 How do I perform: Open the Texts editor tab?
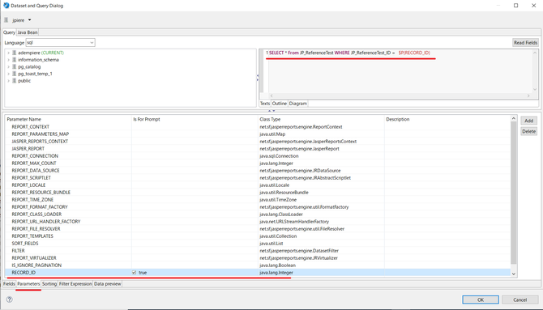[x=265, y=104]
